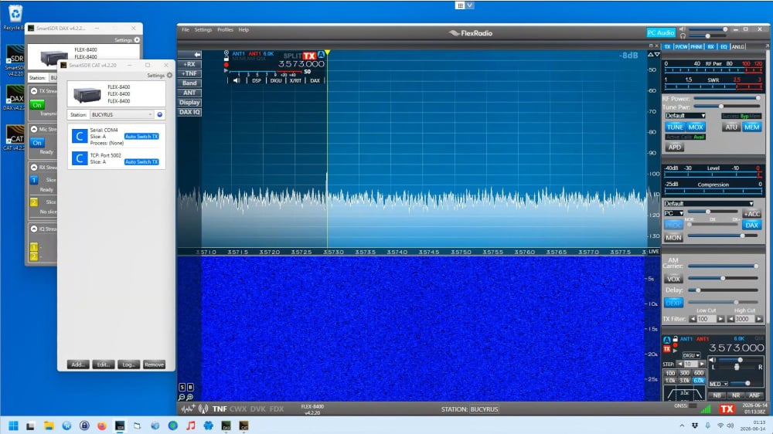The width and height of the screenshot is (773, 434).
Task: Open the MED AGC mode dropdown
Action: [x=718, y=384]
